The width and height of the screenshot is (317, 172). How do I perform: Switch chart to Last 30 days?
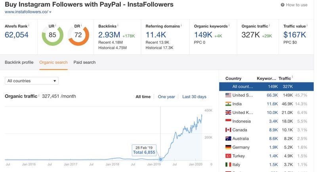point(194,97)
